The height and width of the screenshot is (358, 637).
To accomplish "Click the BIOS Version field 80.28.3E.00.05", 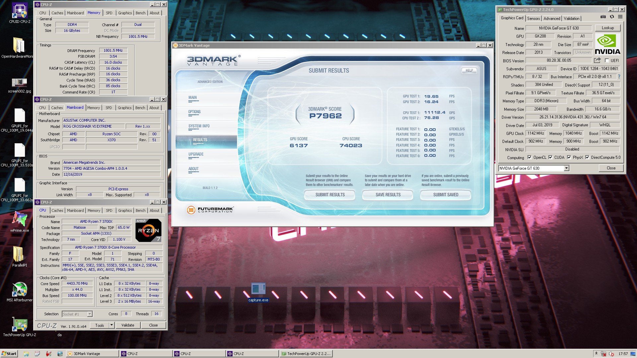I will click(x=559, y=60).
